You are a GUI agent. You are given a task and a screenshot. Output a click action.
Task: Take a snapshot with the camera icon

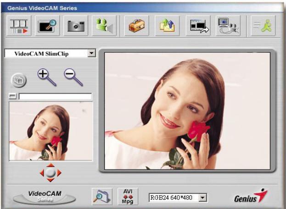[76, 26]
